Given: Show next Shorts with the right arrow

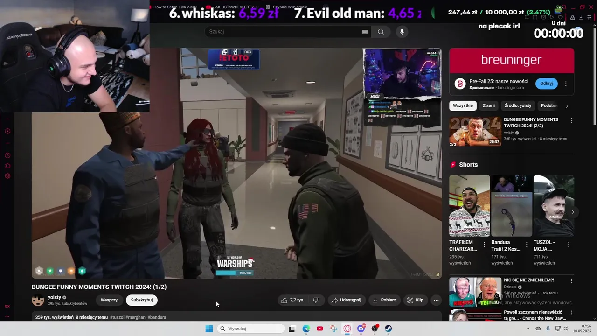Looking at the screenshot, I should point(573,212).
